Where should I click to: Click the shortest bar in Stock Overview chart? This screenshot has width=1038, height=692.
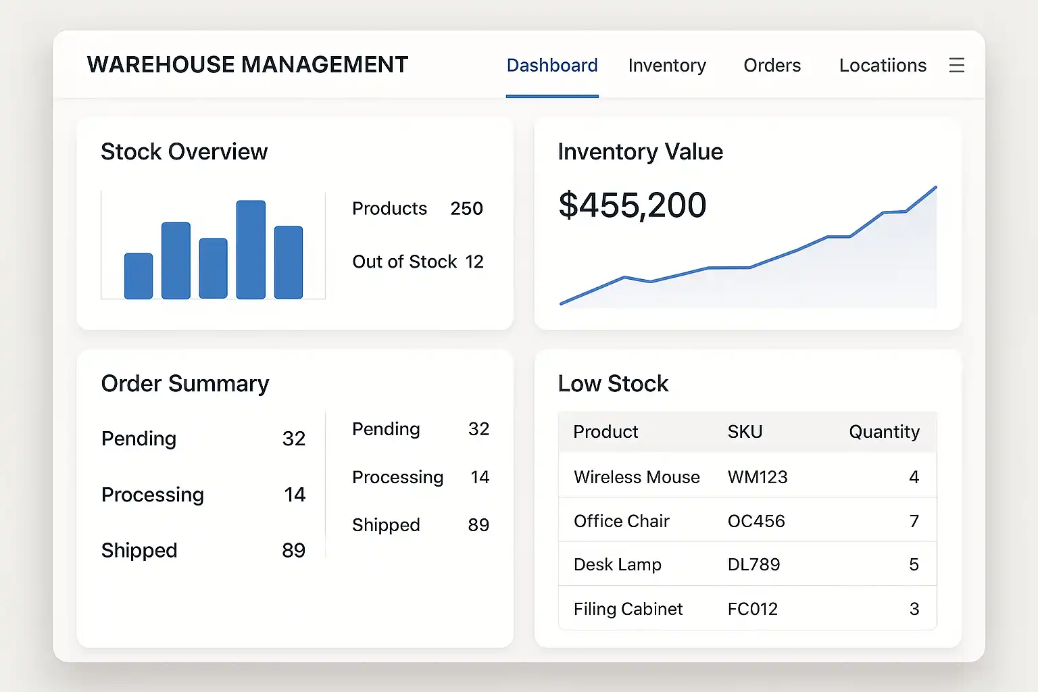tap(139, 276)
